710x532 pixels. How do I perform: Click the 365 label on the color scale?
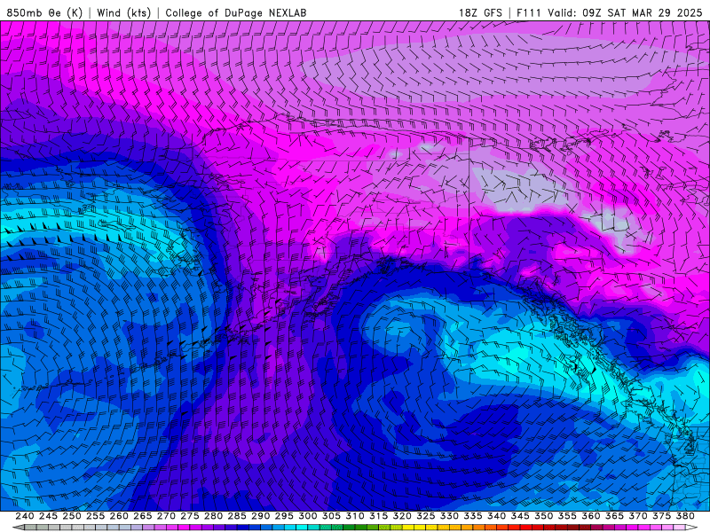614,516
